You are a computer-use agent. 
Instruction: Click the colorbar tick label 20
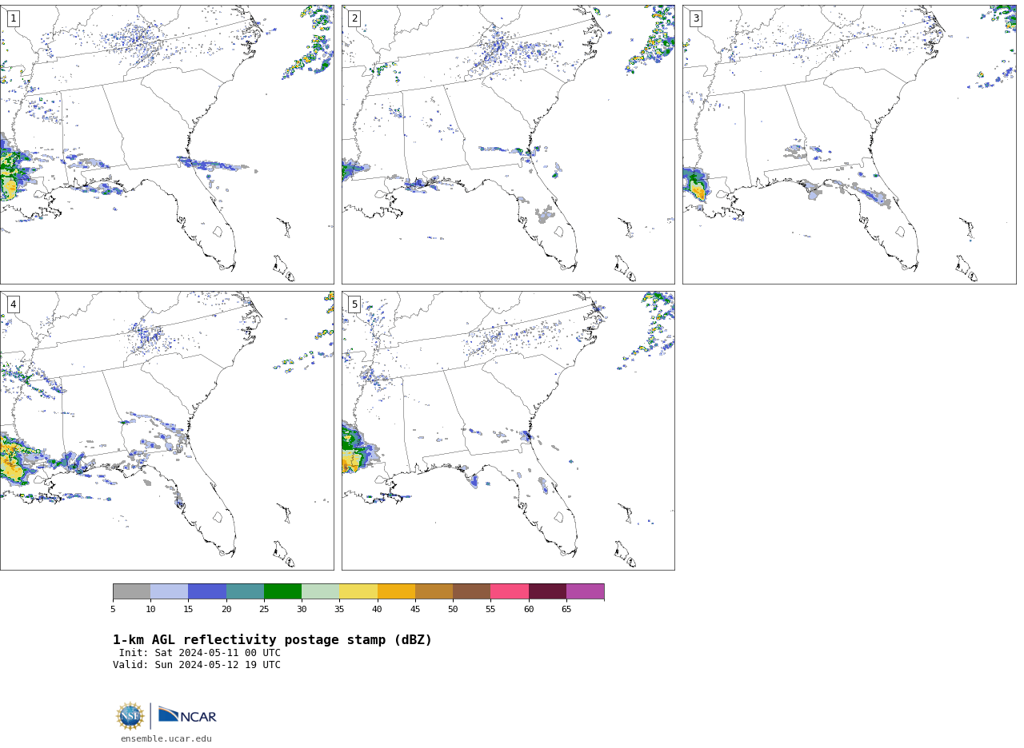click(226, 609)
